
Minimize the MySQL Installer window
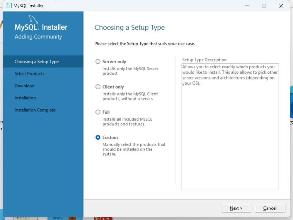[247, 6]
